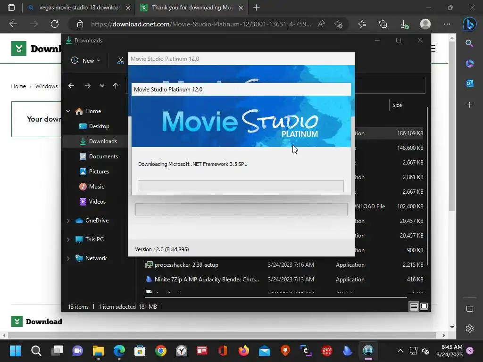Switch Explorer to details view icon
Viewport: 483px width, 362px height.
coord(414,306)
